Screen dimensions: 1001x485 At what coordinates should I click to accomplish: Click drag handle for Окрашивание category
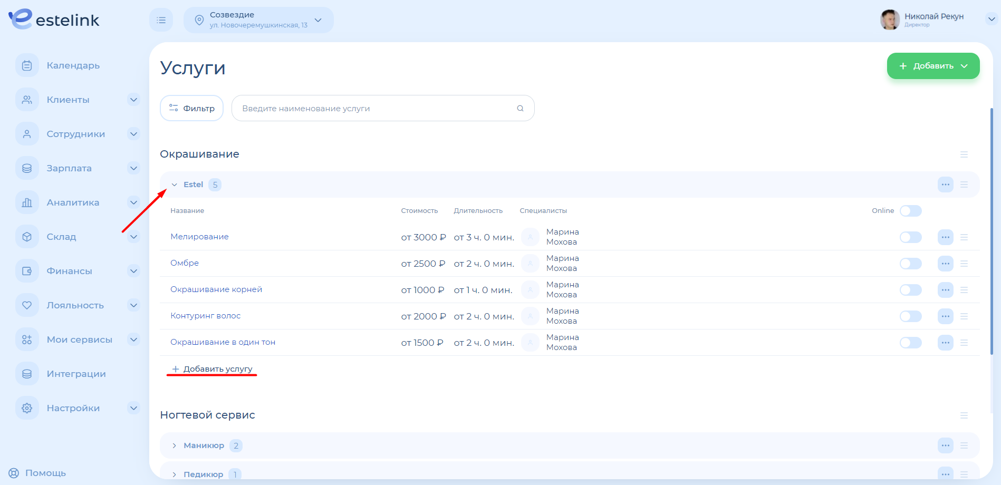[x=964, y=154]
